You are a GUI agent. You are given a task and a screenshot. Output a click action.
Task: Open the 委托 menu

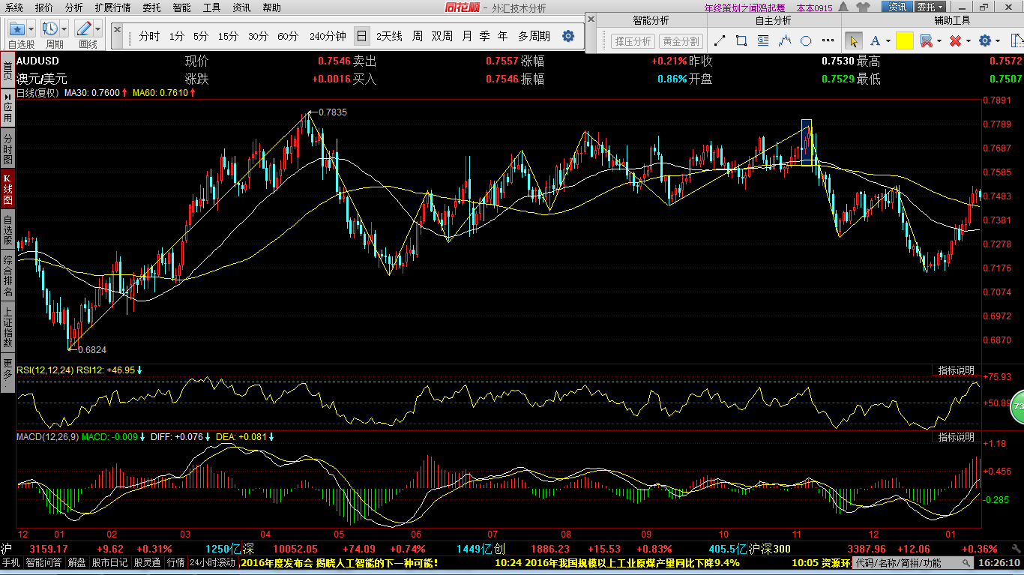[151, 7]
